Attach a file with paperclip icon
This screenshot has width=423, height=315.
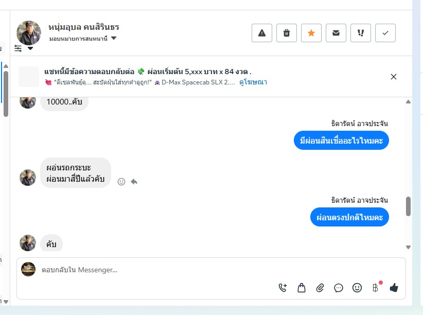[x=320, y=288]
